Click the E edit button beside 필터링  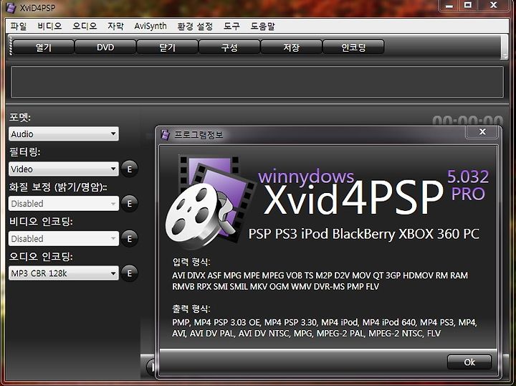(129, 169)
